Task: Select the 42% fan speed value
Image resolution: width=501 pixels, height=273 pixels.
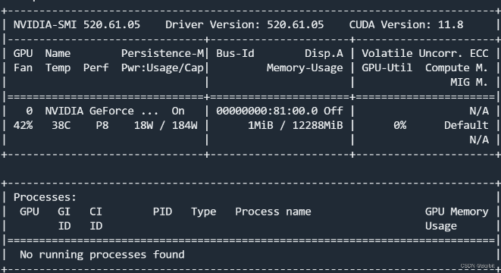Action: pyautogui.click(x=23, y=125)
